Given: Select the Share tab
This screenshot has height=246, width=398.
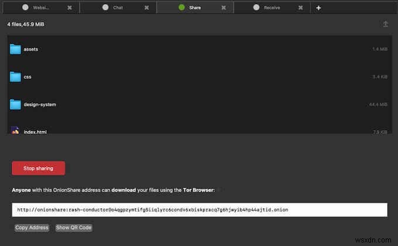Looking at the screenshot, I should (x=195, y=8).
